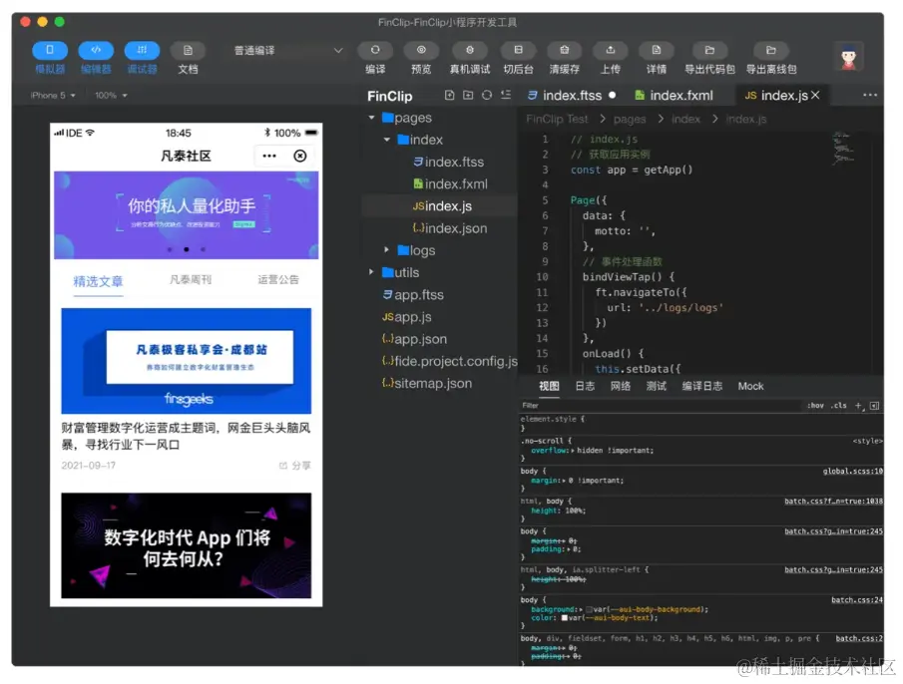Collapse the pages folder
This screenshot has width=903, height=684.
(371, 118)
